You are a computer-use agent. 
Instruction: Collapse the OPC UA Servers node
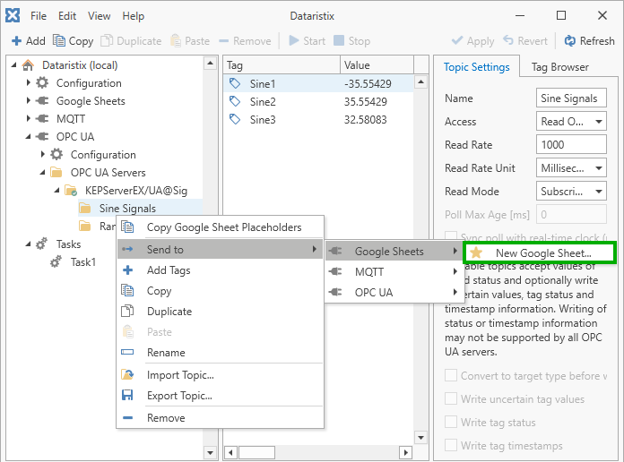pos(42,173)
